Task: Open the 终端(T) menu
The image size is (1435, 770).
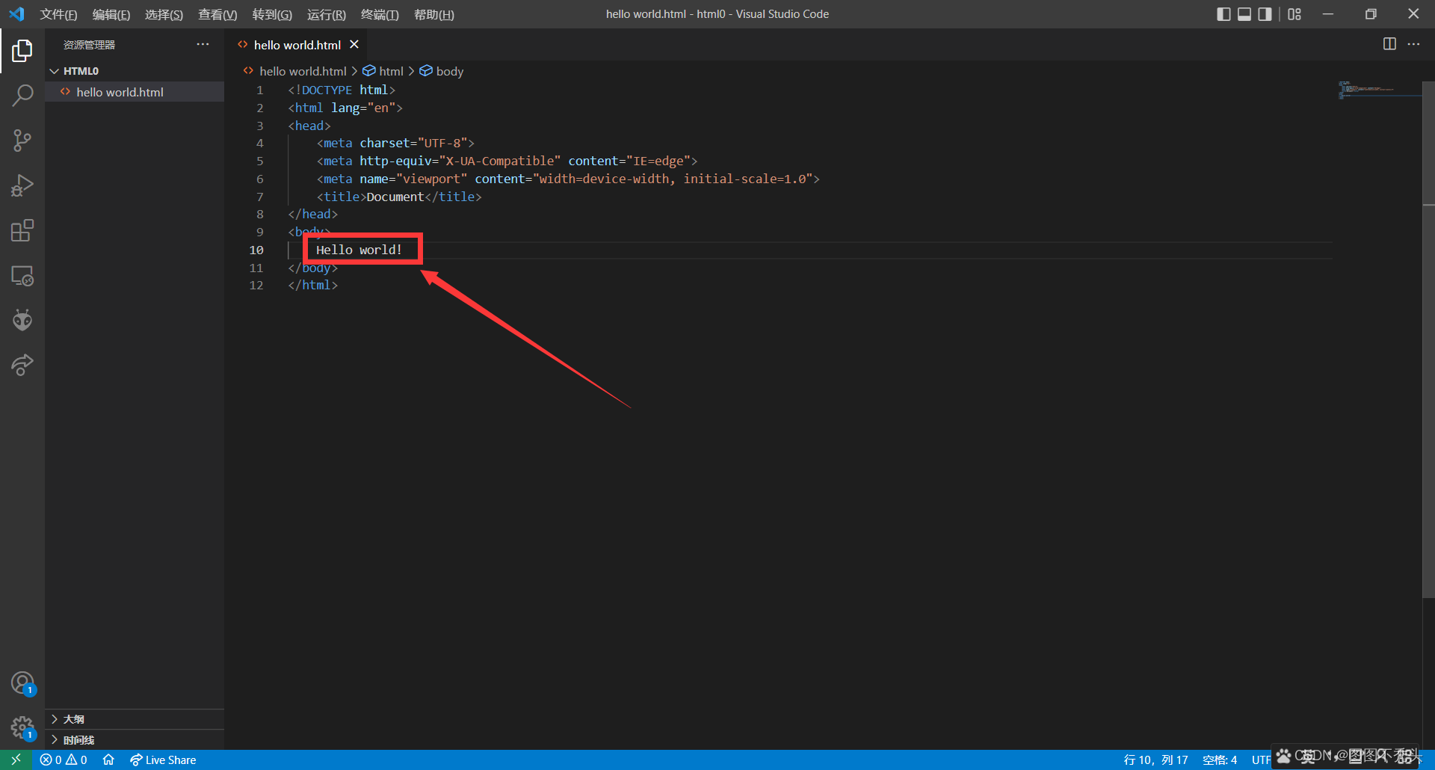Action: 380,14
